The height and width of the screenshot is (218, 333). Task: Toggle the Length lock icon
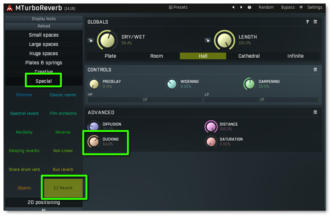click(208, 40)
